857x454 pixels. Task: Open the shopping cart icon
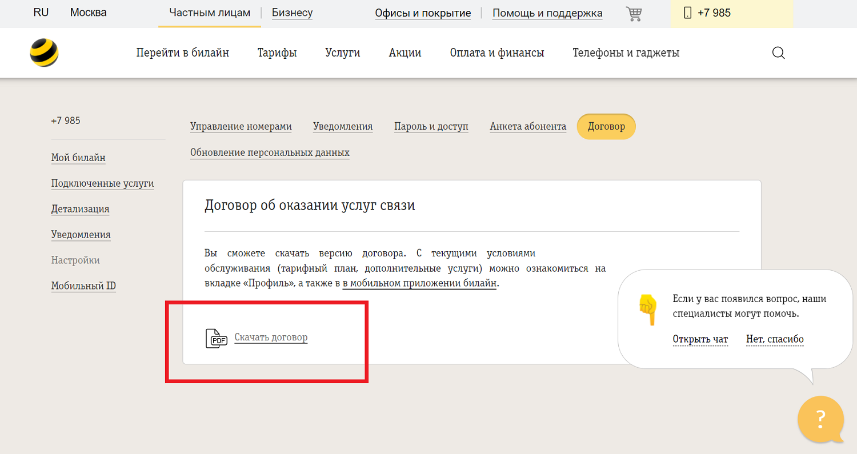click(634, 13)
